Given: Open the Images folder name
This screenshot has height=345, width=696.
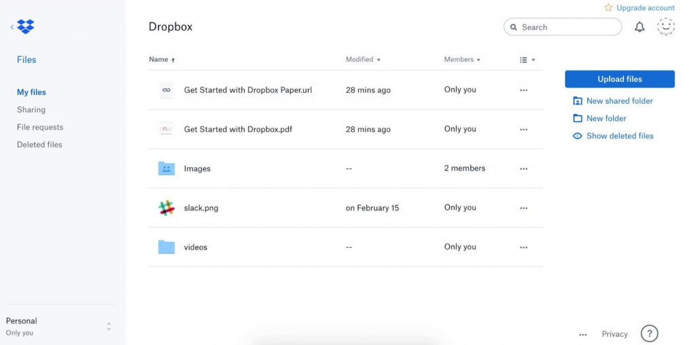Looking at the screenshot, I should pos(198,169).
